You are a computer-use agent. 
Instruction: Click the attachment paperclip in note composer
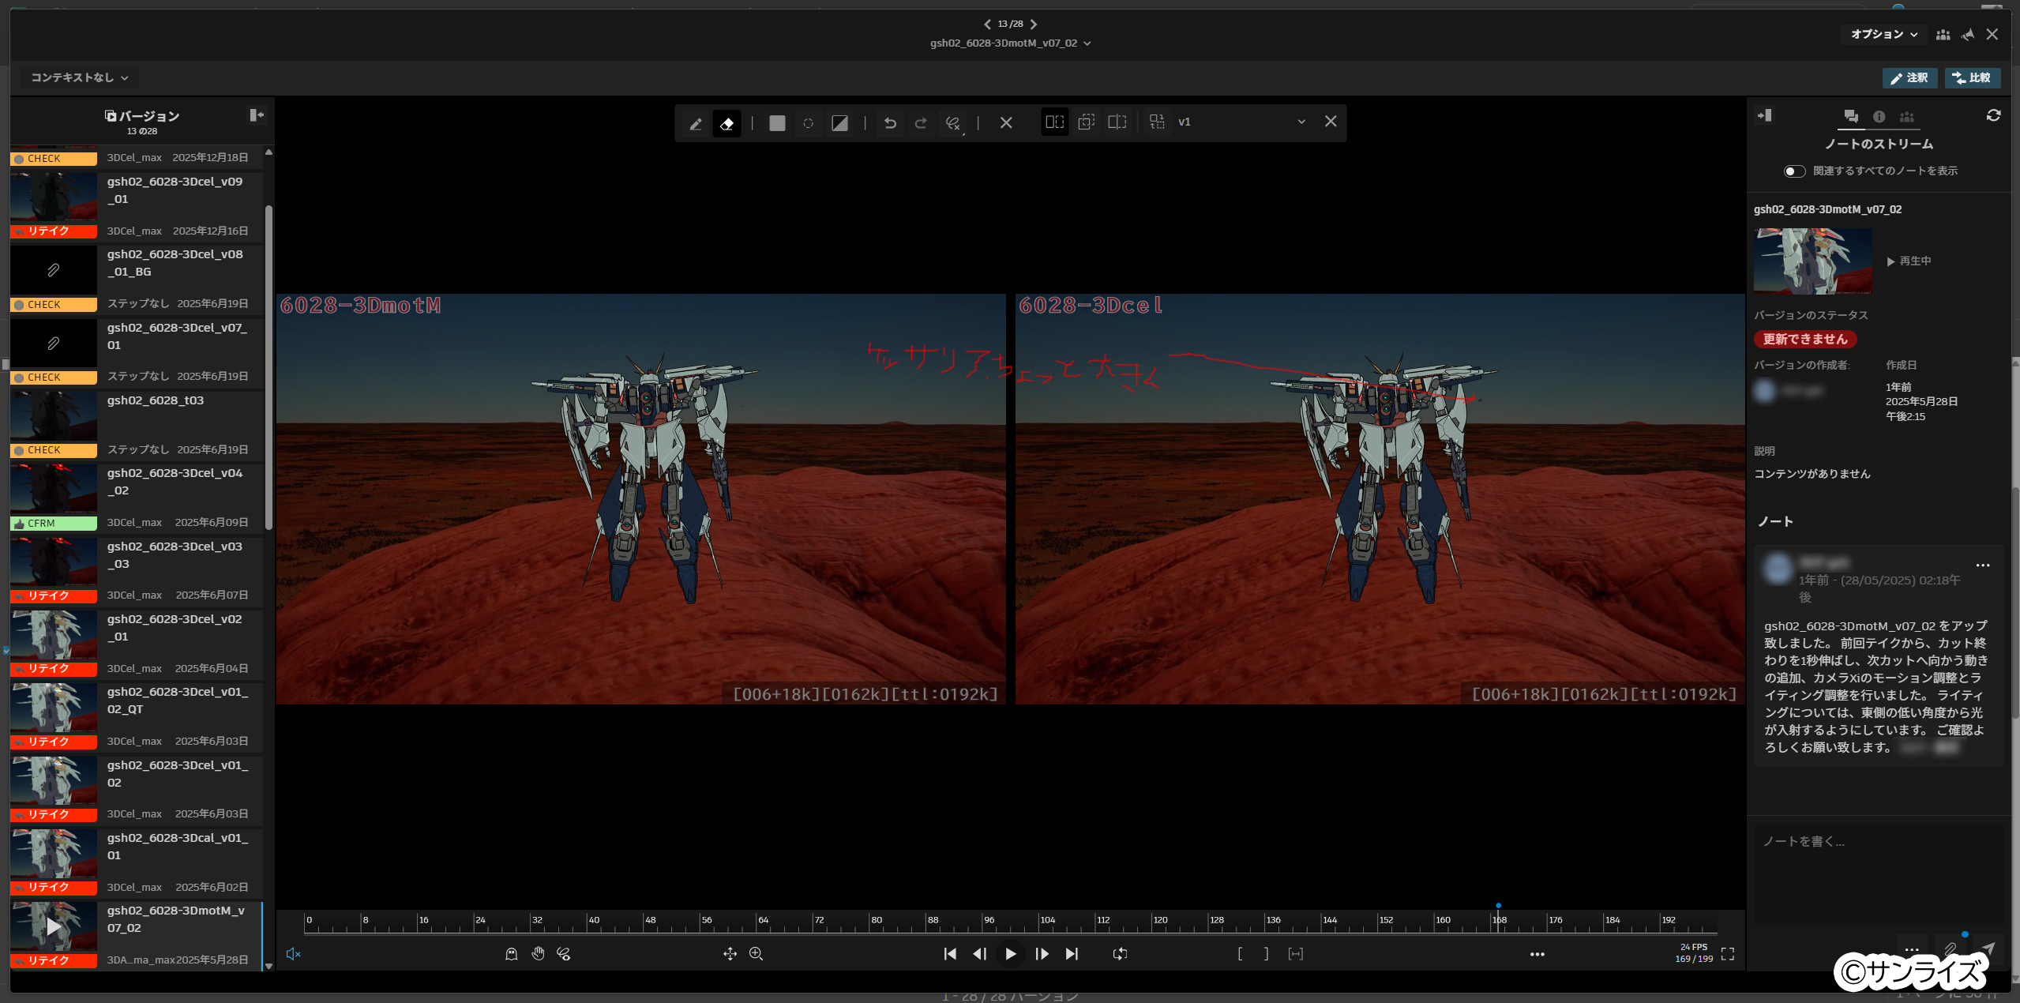1950,949
